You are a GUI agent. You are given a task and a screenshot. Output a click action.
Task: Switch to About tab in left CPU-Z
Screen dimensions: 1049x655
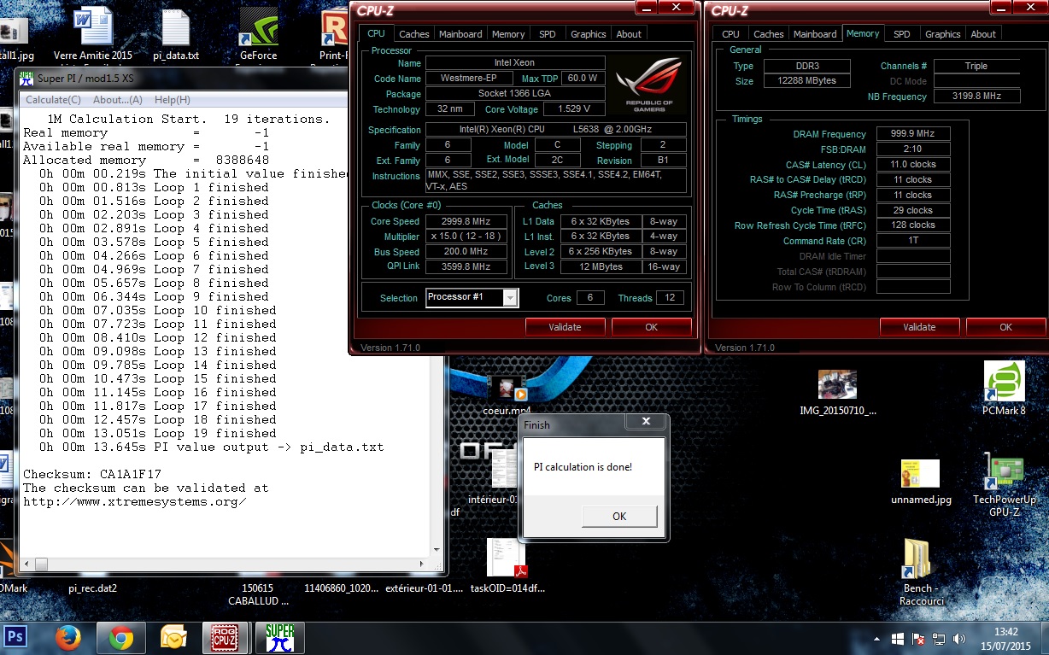[629, 34]
